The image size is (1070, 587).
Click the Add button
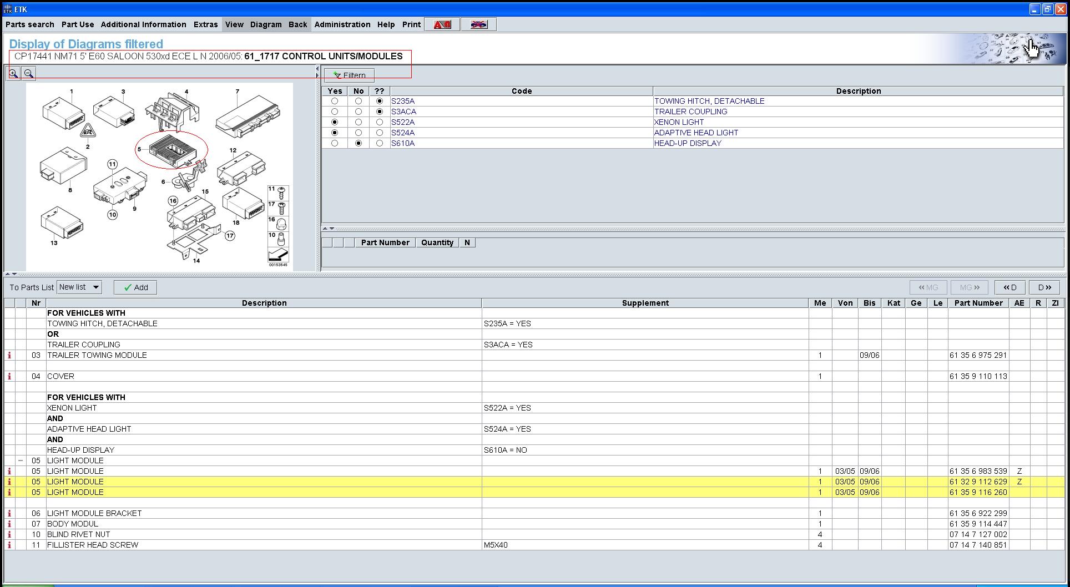(x=135, y=287)
